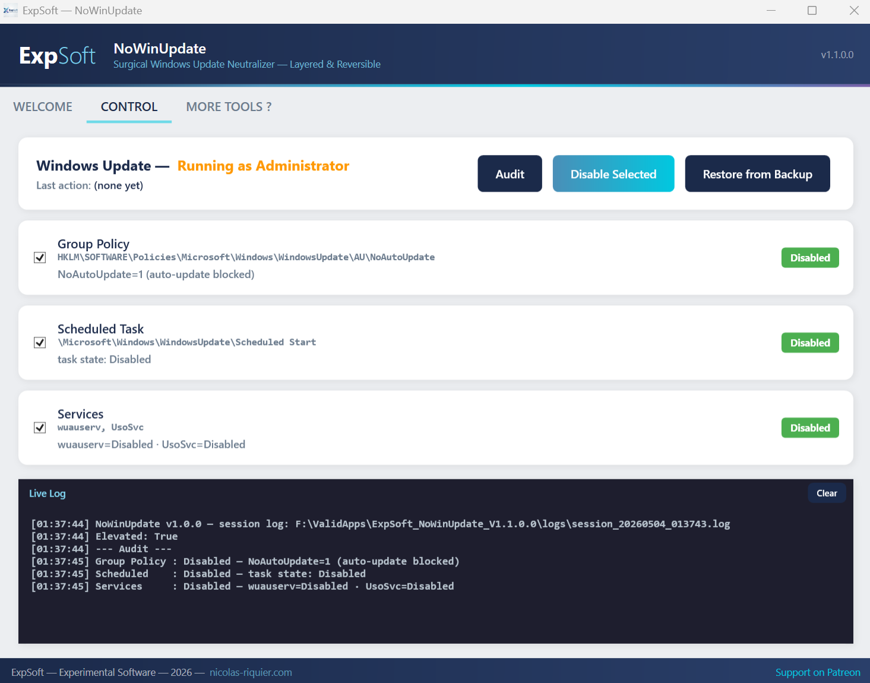
Task: Minimize the NoWinUpdate window
Action: coord(771,11)
